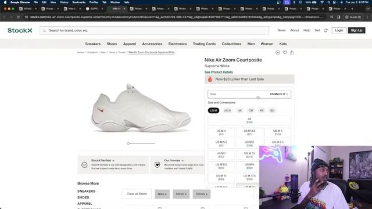Screen dimensions: 372x209
Task: Click the search magnifier icon
Action: (44, 31)
